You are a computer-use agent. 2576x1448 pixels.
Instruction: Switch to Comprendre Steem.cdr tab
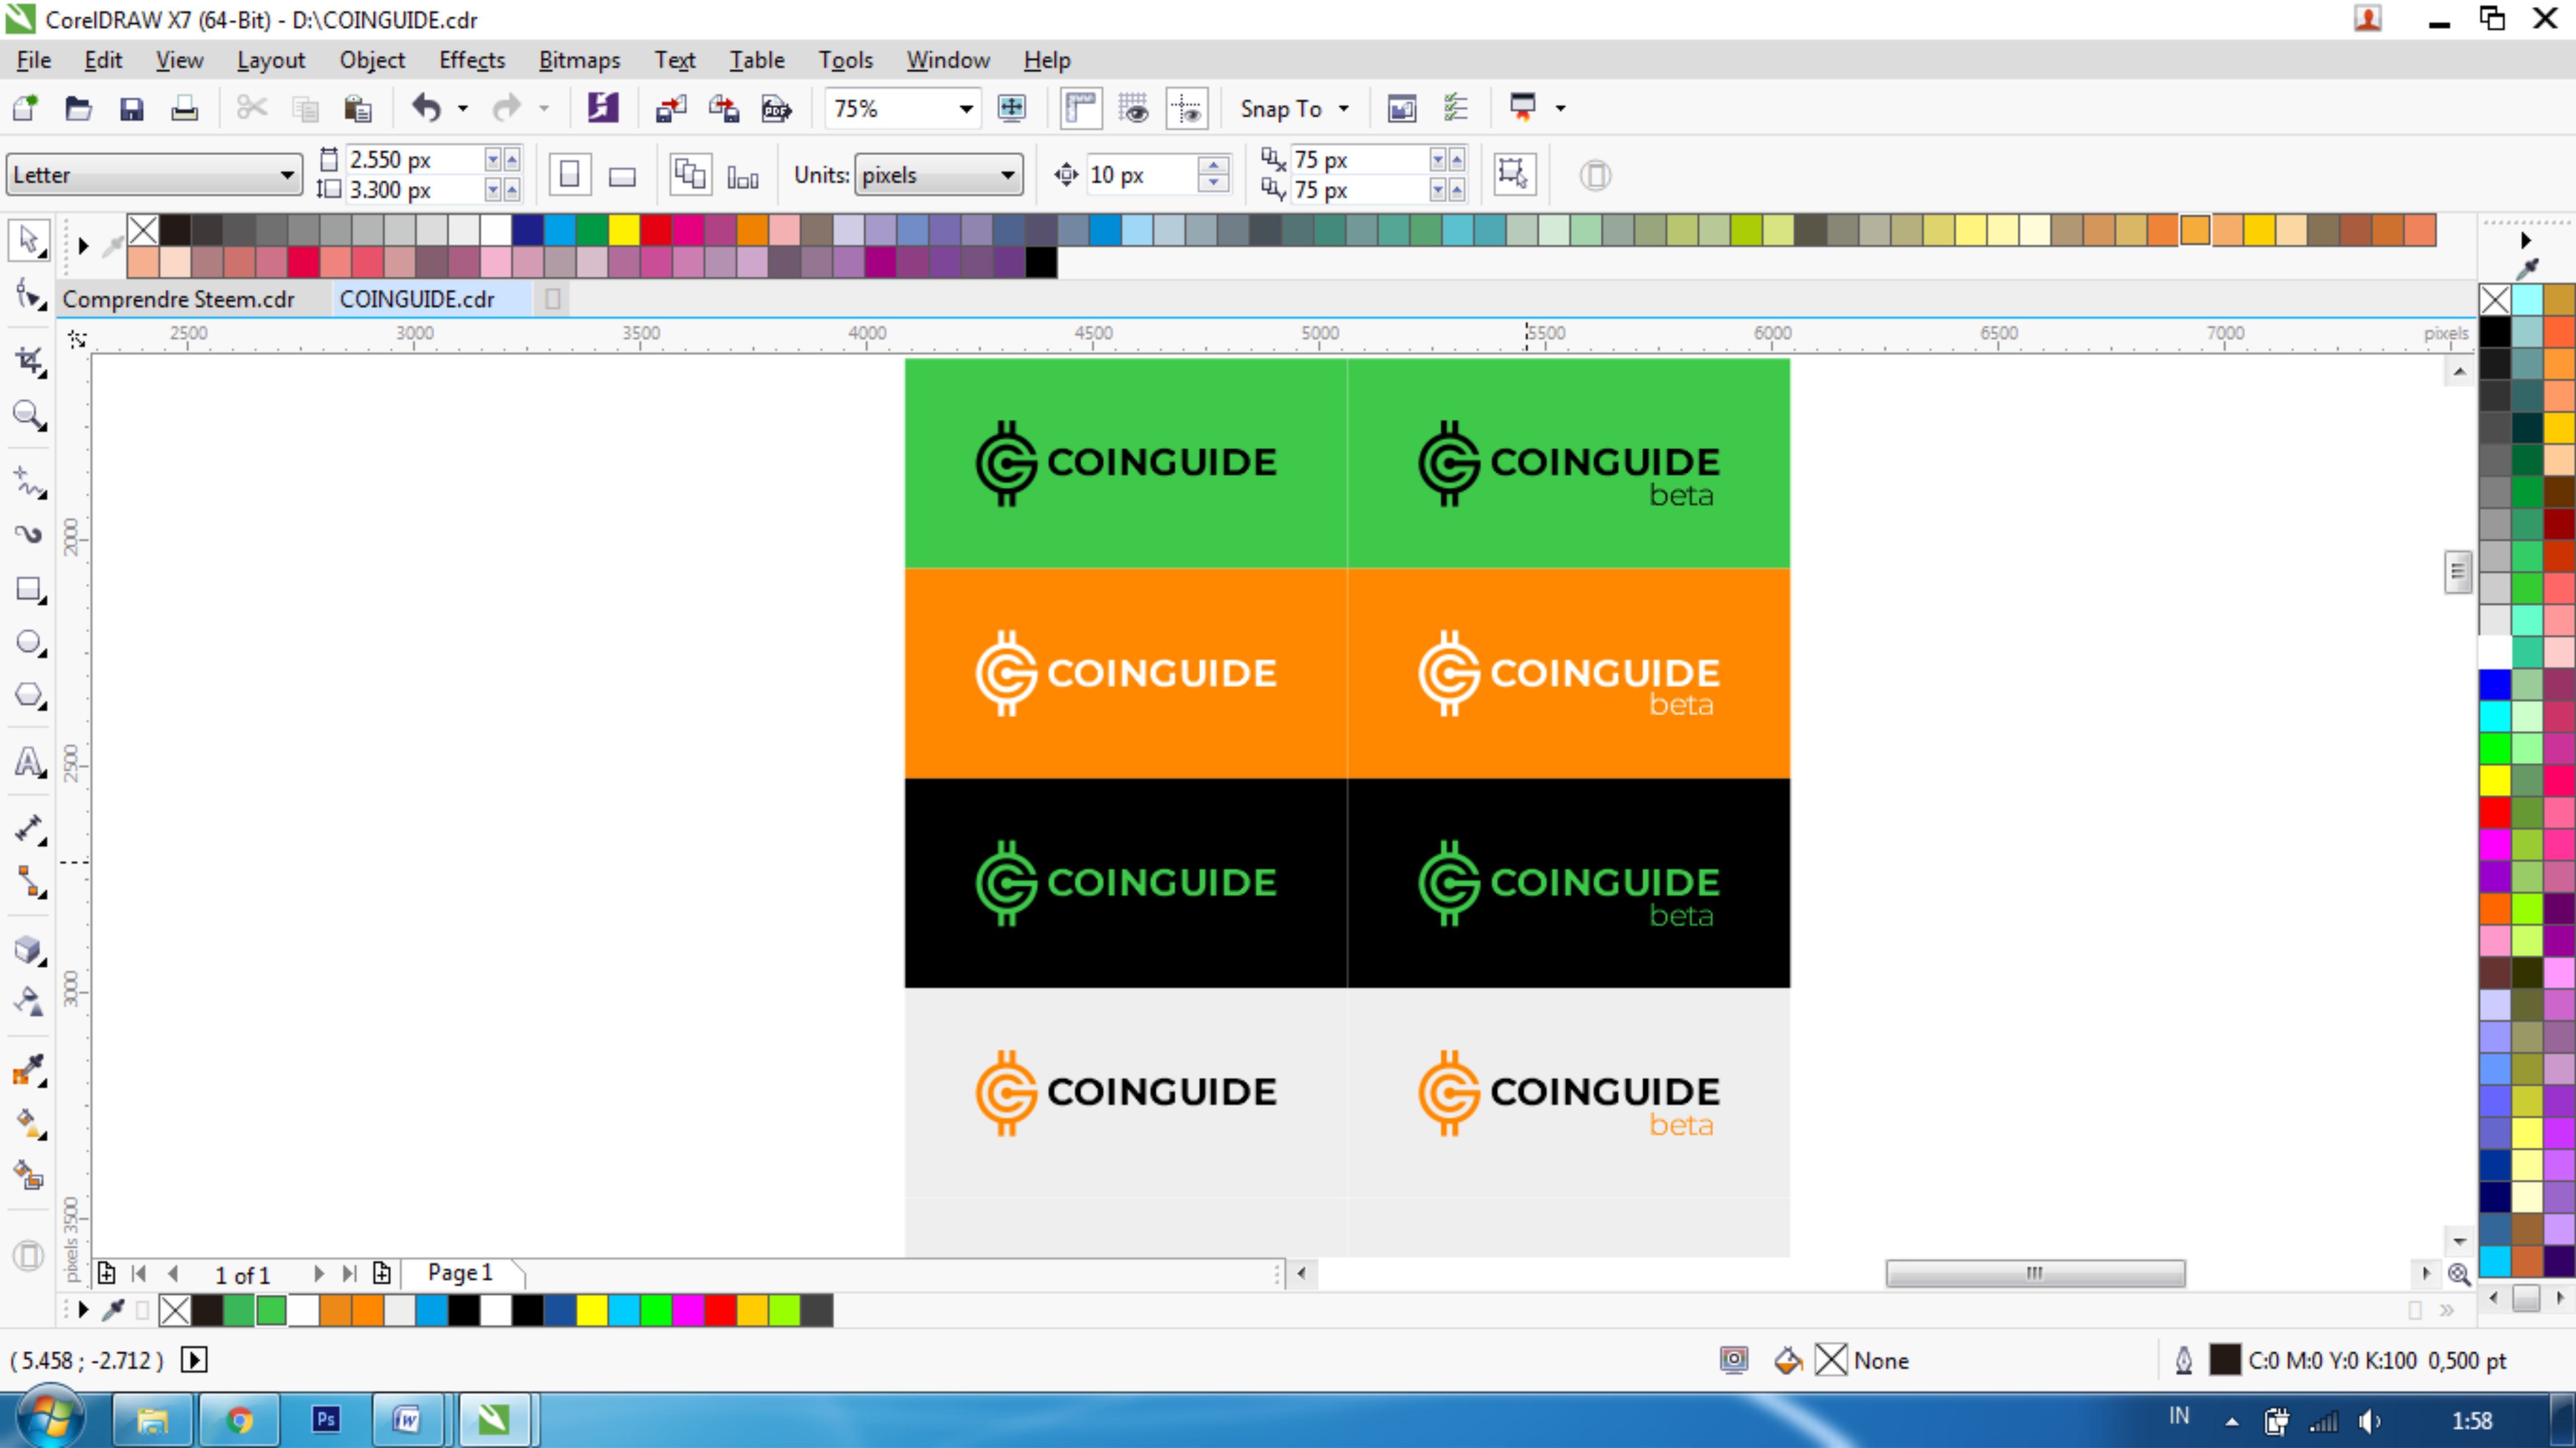pyautogui.click(x=179, y=299)
